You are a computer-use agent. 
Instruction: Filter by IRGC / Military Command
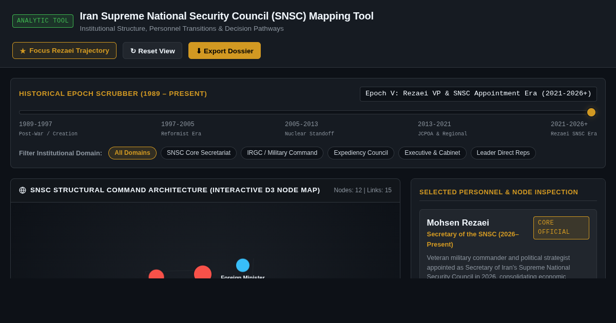coord(282,153)
